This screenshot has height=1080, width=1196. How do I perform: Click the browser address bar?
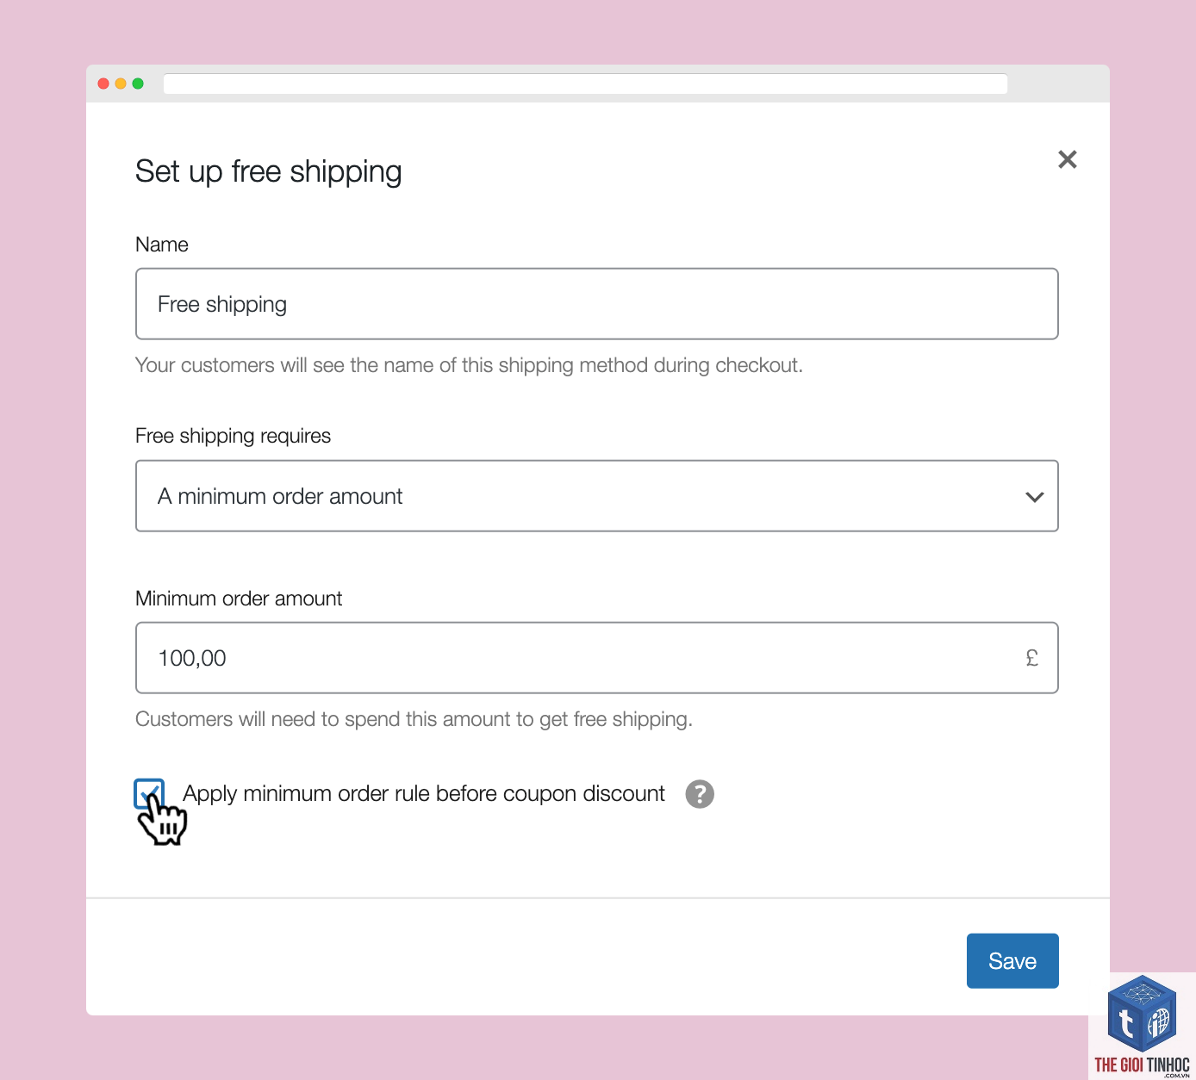[x=585, y=84]
